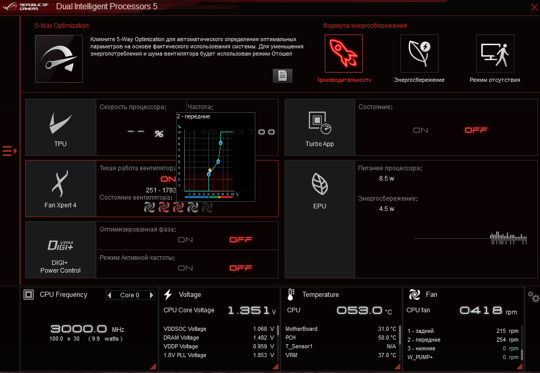Close the Dual Intelligent Processors window

coord(534,7)
